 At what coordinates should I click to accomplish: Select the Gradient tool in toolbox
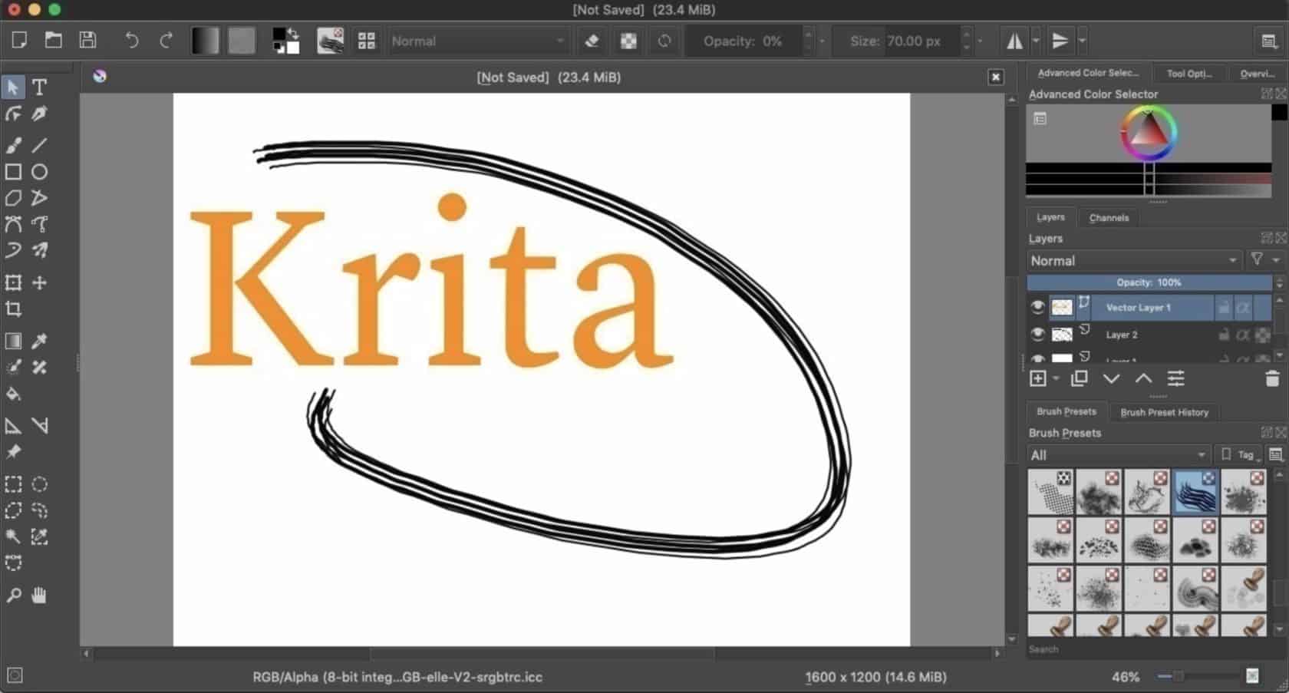(x=13, y=341)
